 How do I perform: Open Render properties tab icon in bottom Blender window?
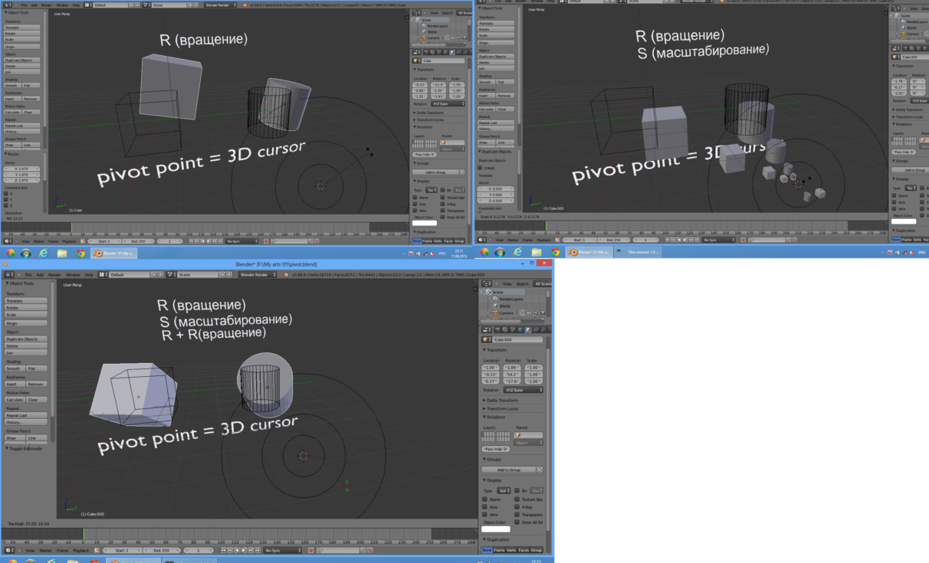click(497, 329)
